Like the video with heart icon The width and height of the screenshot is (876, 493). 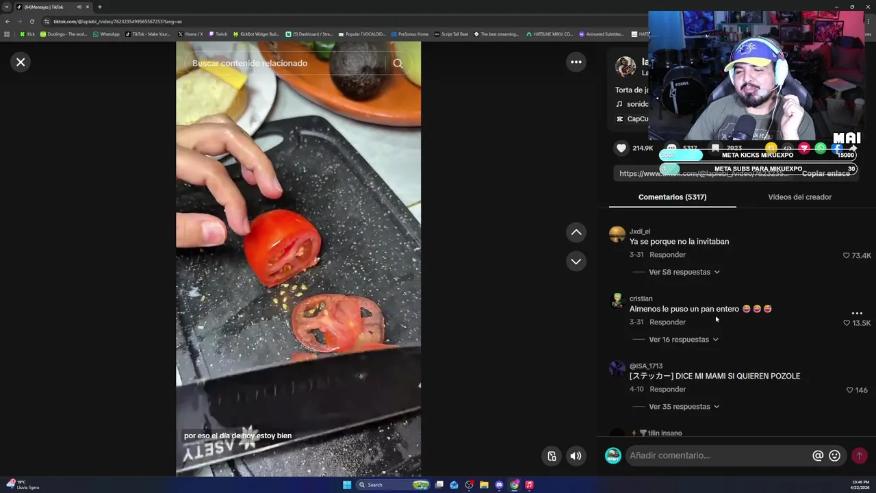[621, 148]
